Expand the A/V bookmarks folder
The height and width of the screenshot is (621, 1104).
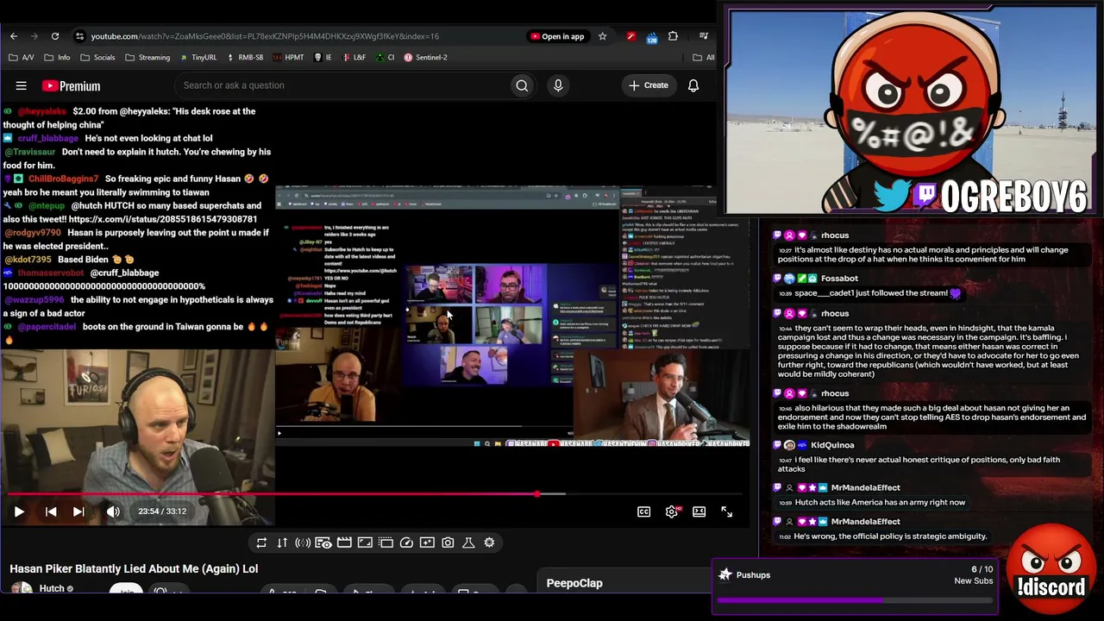22,58
